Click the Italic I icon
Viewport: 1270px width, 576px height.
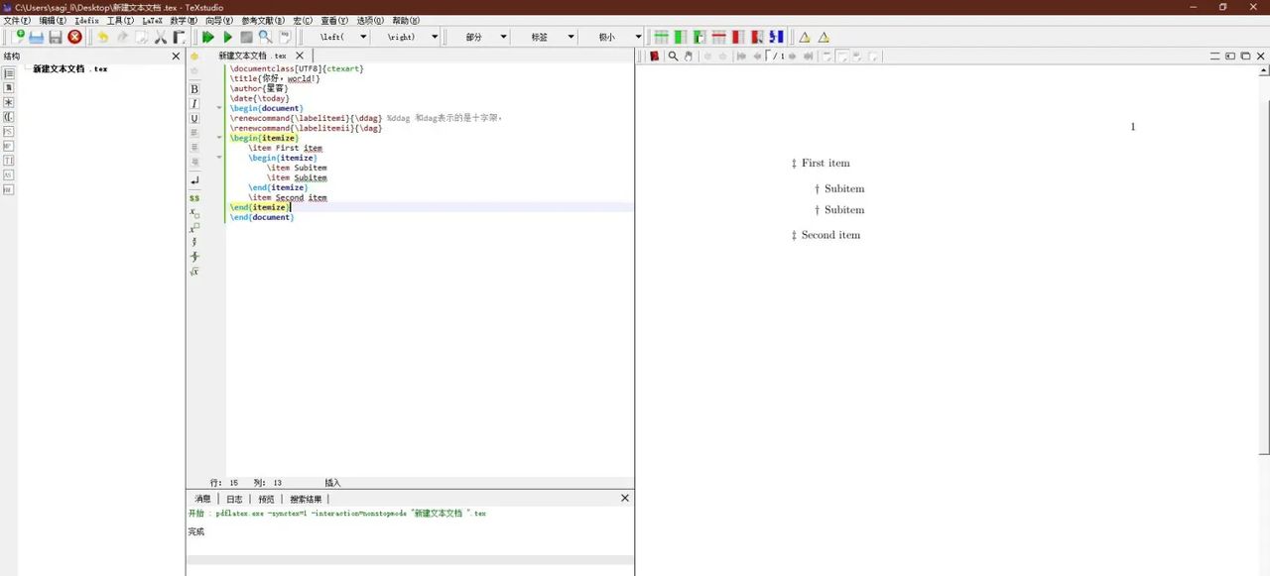point(194,104)
